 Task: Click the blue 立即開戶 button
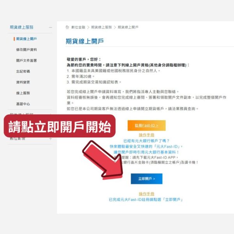(147, 179)
